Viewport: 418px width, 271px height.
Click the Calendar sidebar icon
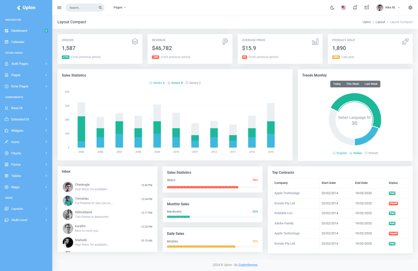7,42
